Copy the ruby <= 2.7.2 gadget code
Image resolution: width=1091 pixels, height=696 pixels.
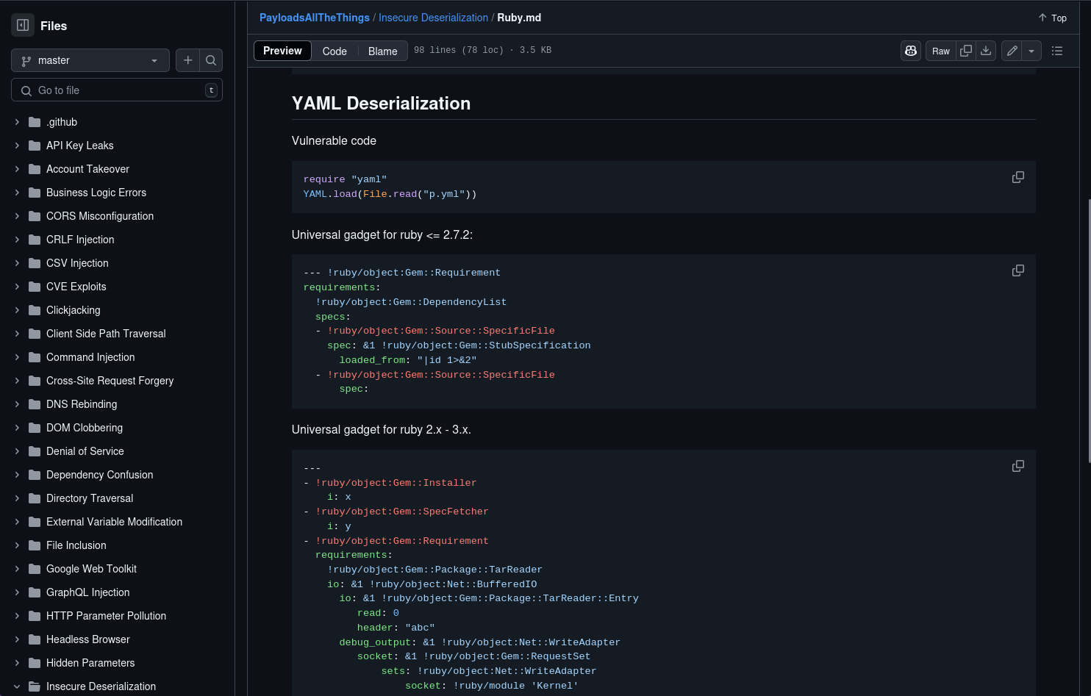[1018, 270]
